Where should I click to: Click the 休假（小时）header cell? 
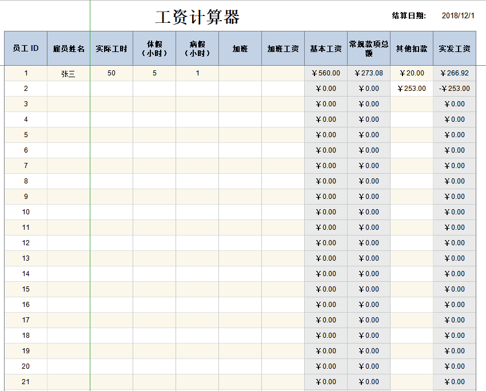pos(154,49)
